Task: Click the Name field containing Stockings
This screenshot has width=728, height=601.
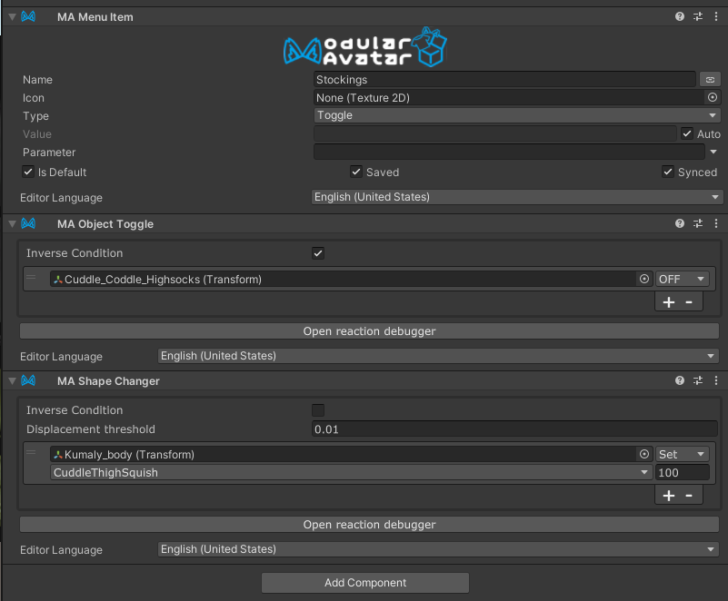Action: pyautogui.click(x=504, y=80)
